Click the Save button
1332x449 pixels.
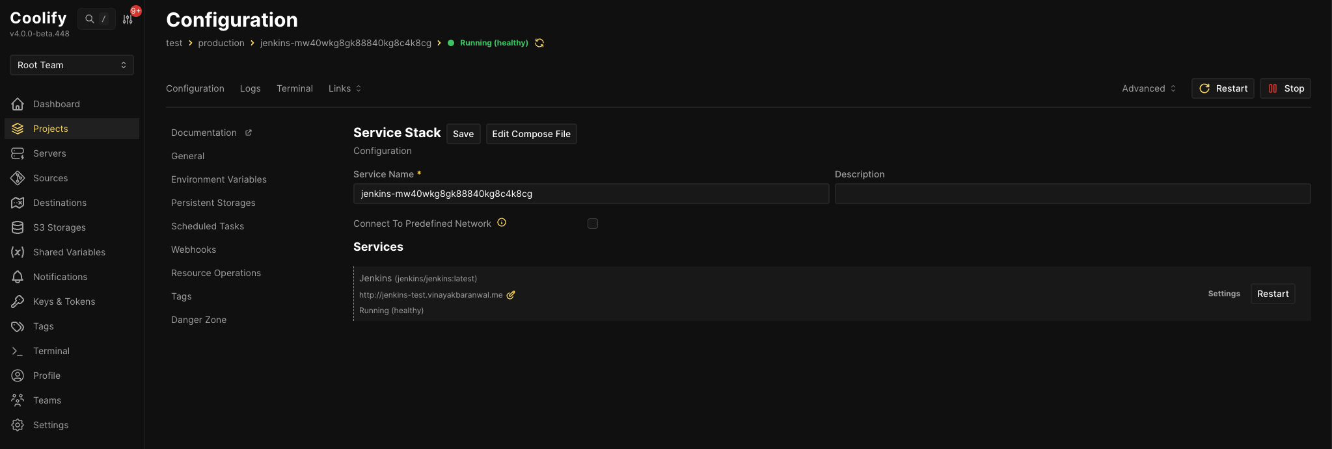(x=463, y=134)
